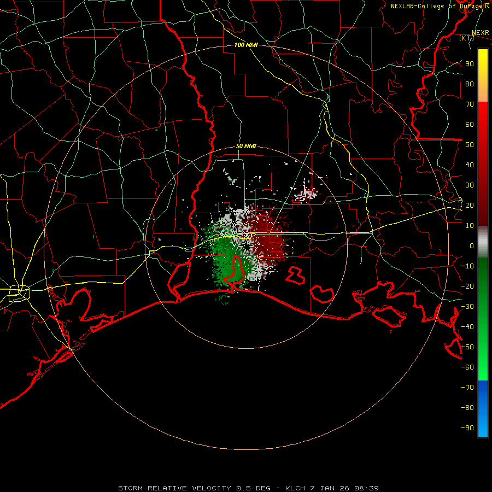Click the 80 value on the velocity scale
Screen dimensions: 492x492
coord(470,84)
